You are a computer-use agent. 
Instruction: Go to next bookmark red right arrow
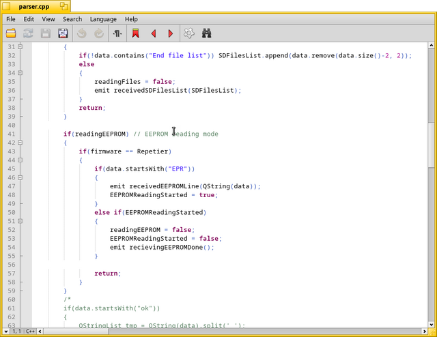pyautogui.click(x=171, y=33)
